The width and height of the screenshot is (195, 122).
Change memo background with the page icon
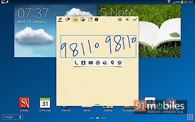[x=90, y=19]
